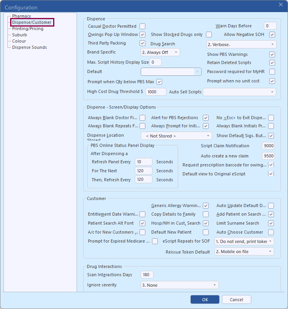Open Ignore severity dropdown

pyautogui.click(x=180, y=285)
